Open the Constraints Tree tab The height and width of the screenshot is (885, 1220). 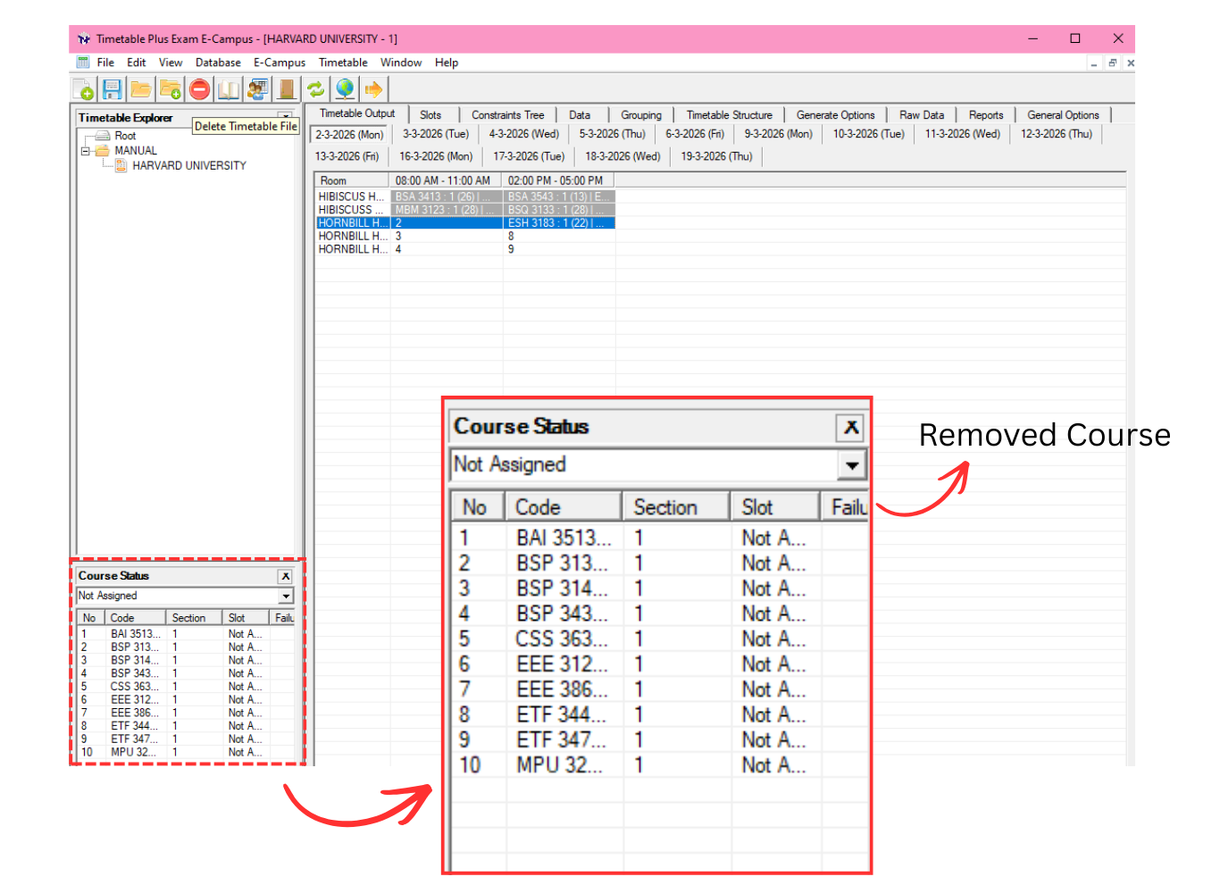point(507,115)
